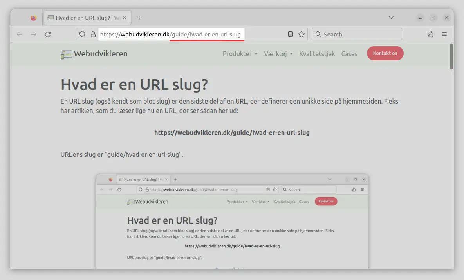This screenshot has height=280, width=464.
Task: Open the list of all tabs
Action: tap(391, 18)
